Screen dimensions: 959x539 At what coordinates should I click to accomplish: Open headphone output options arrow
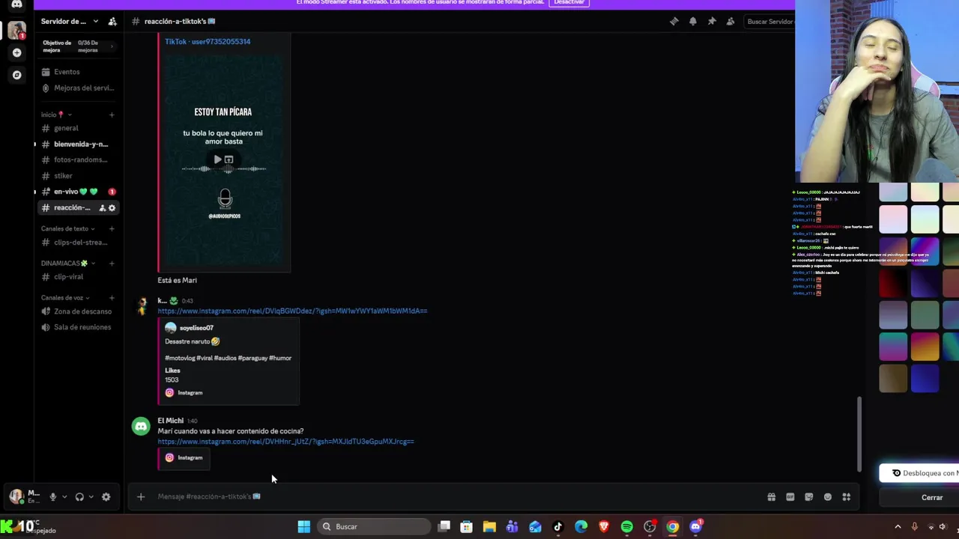pos(91,497)
